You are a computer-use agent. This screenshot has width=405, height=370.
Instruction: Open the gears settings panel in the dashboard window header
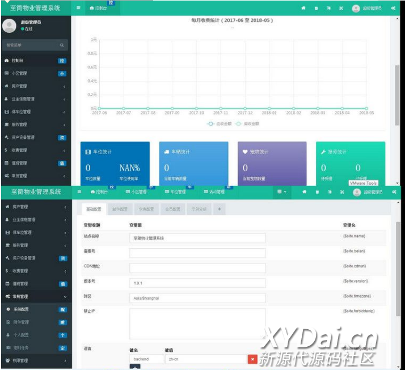(x=394, y=8)
